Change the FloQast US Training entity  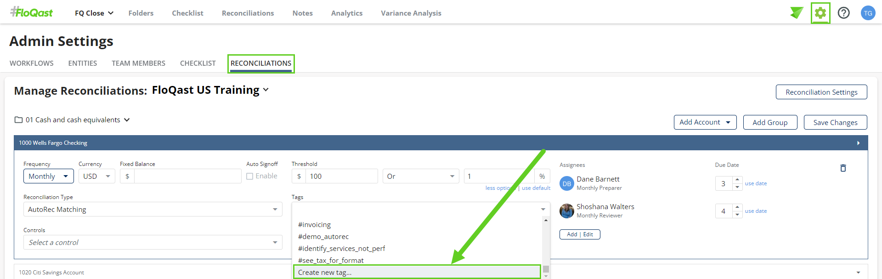pos(210,90)
